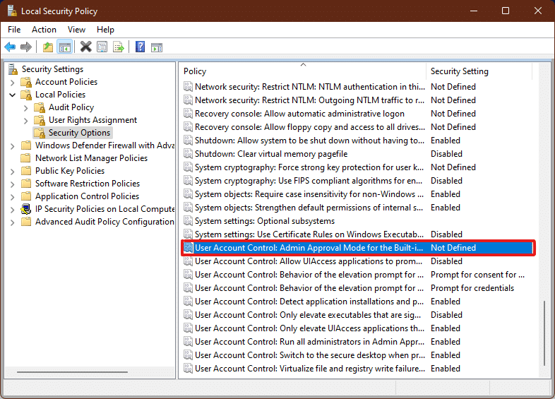Click the Forward arrow toolbar icon
This screenshot has width=555, height=399.
coord(26,47)
